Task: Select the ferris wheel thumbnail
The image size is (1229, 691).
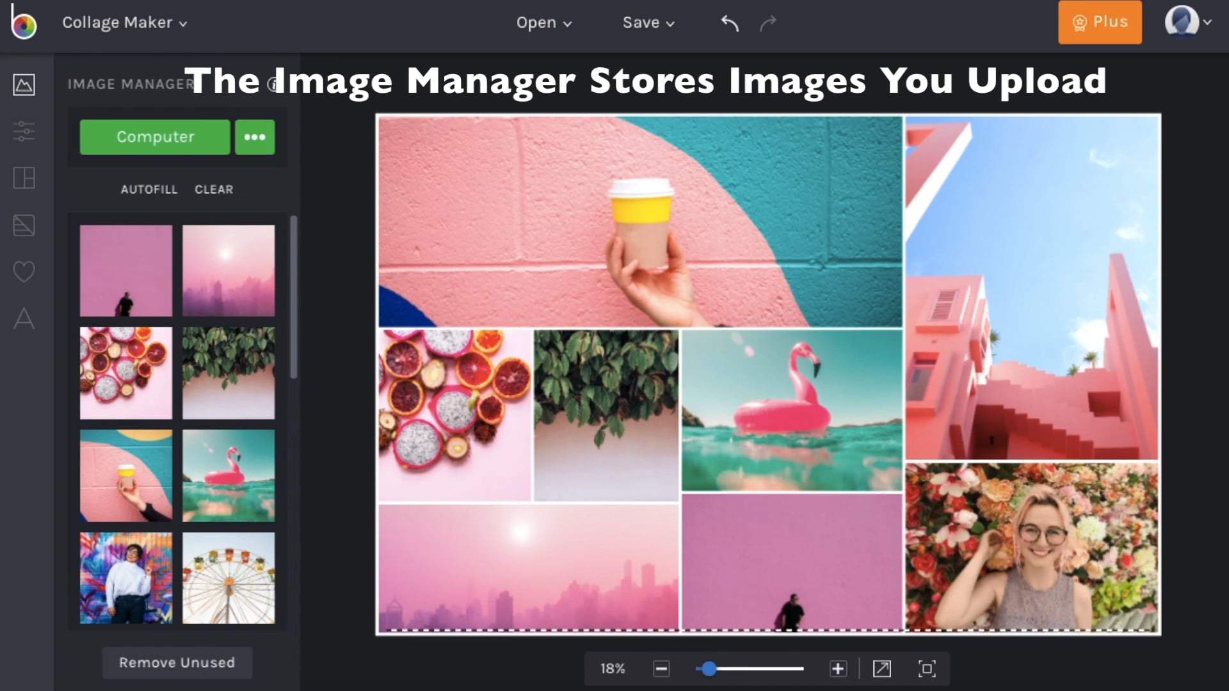Action: pos(229,578)
